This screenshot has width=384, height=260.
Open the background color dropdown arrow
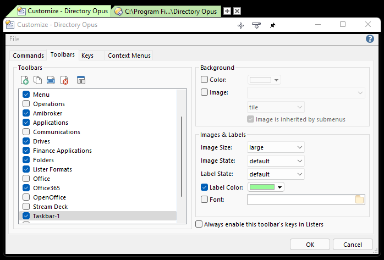coord(277,80)
